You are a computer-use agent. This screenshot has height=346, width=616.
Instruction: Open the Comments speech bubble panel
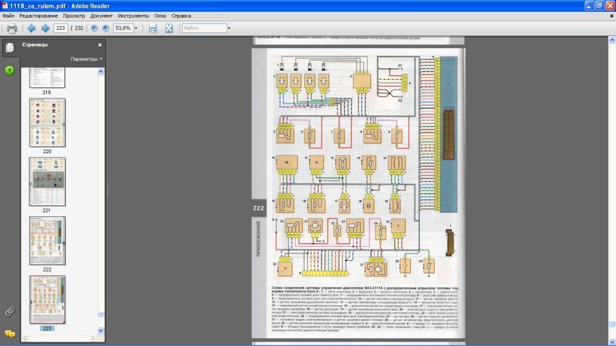[10, 334]
